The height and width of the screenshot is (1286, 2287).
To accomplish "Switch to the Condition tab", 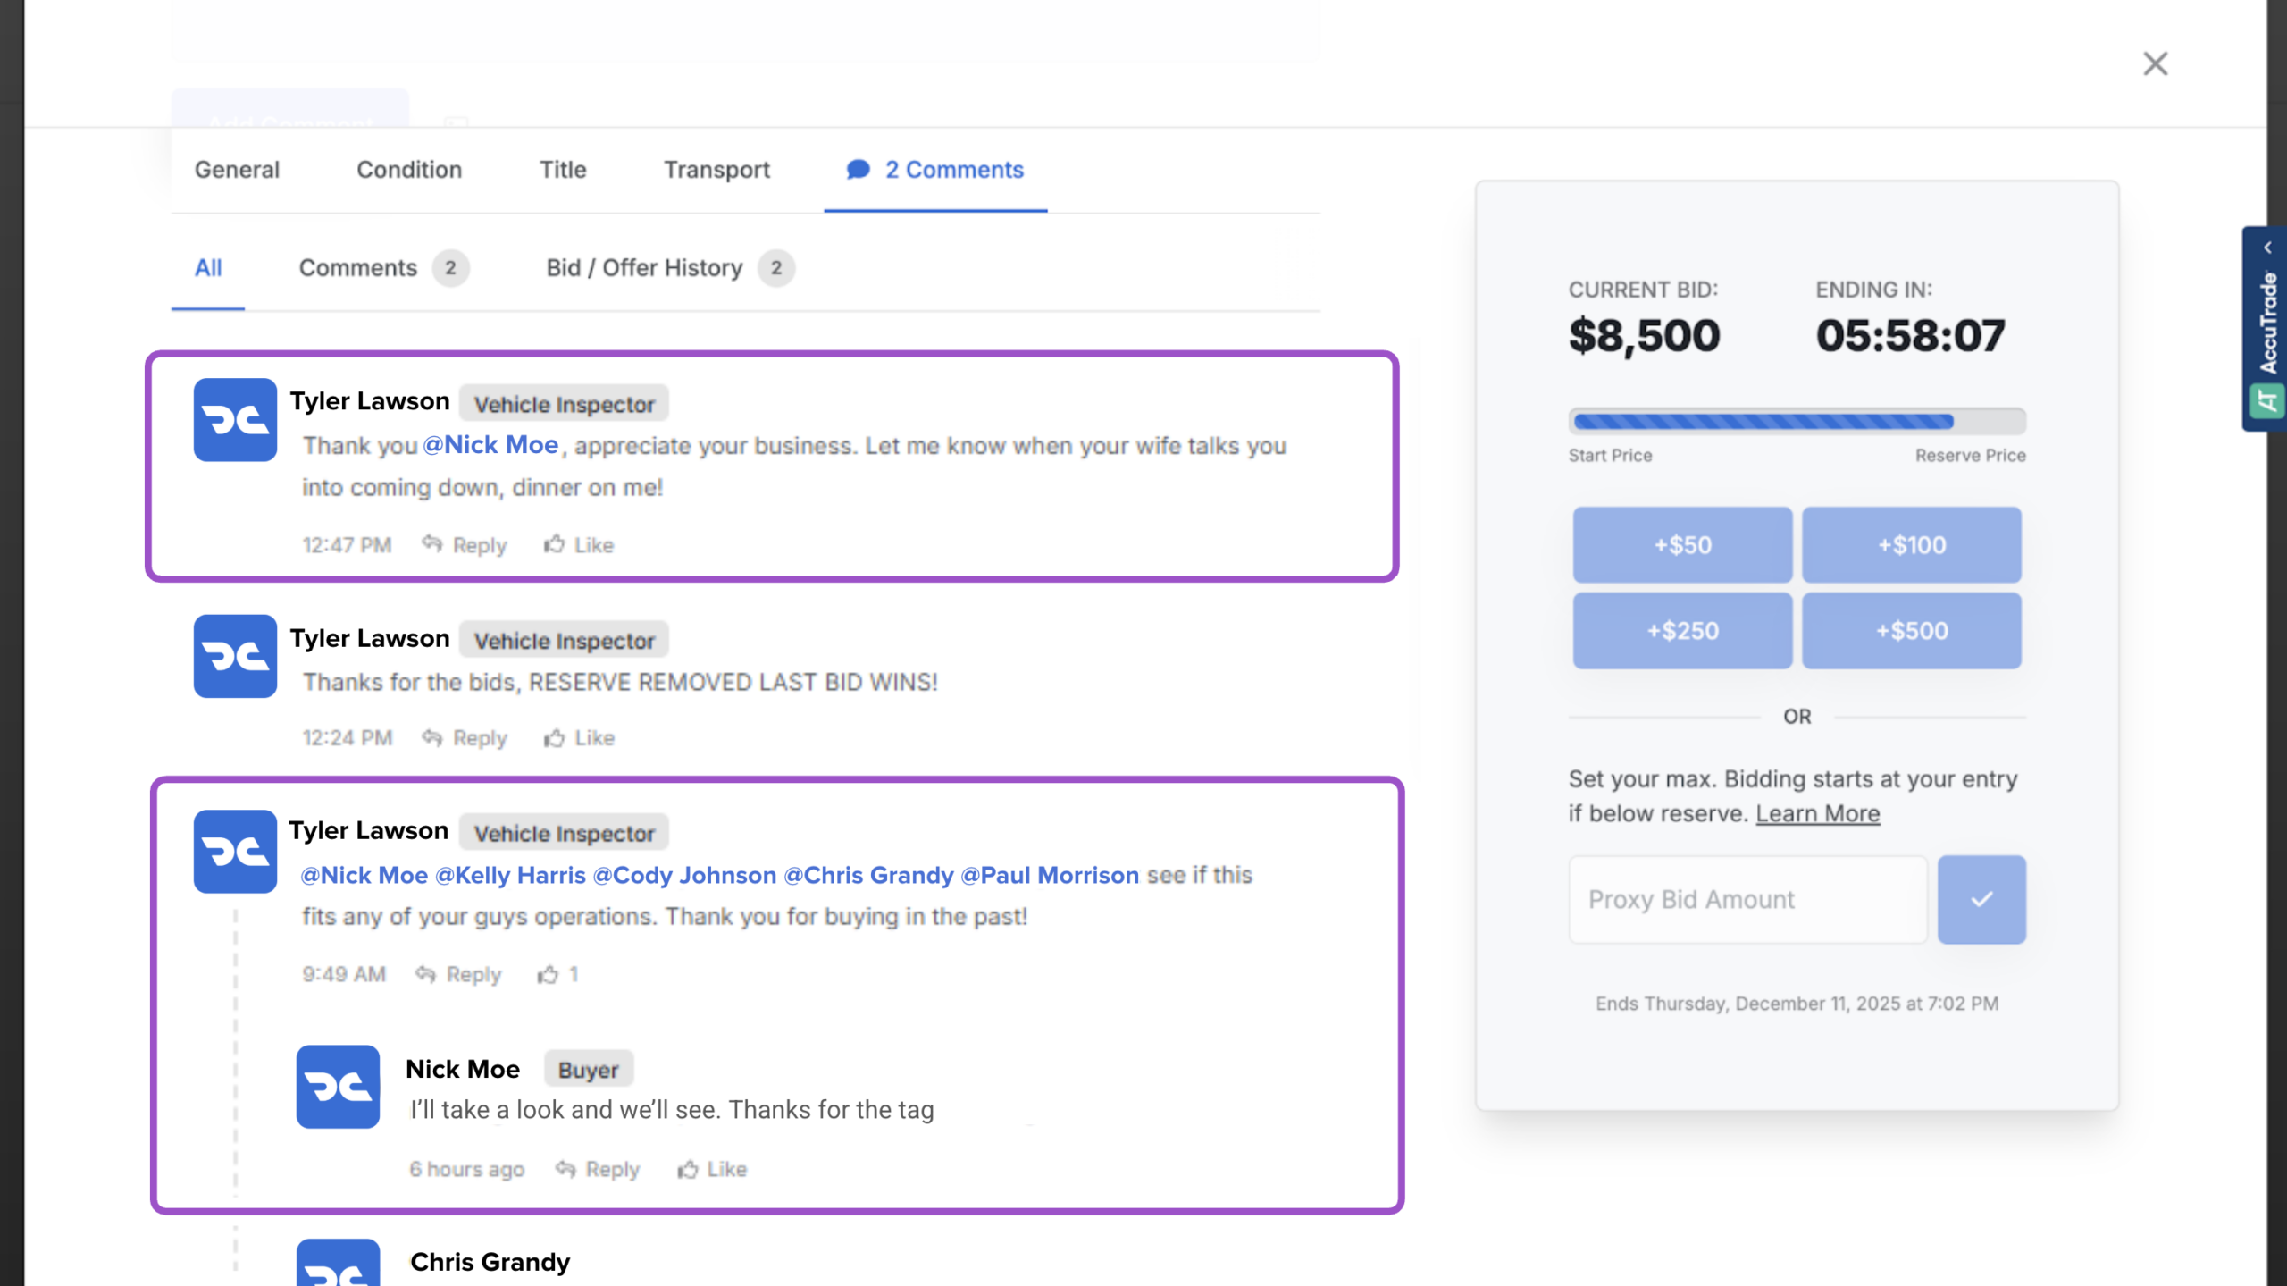I will click(409, 170).
